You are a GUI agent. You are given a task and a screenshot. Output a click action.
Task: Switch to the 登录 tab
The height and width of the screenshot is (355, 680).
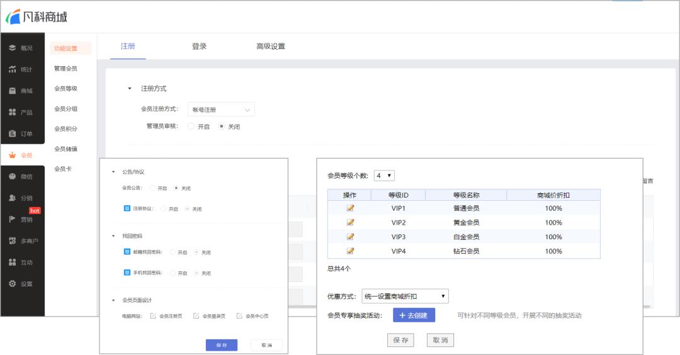pyautogui.click(x=199, y=47)
